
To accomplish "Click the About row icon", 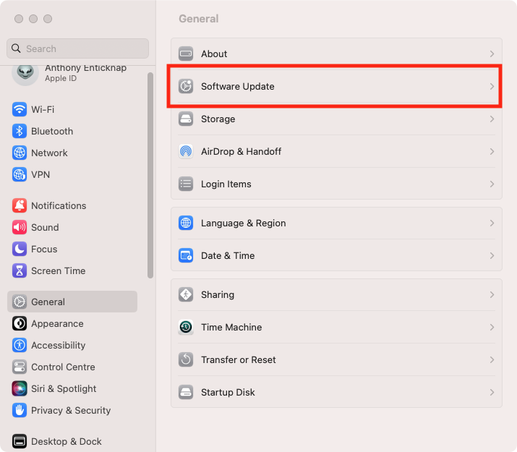I will click(186, 54).
